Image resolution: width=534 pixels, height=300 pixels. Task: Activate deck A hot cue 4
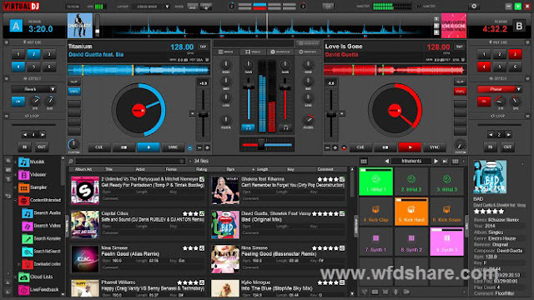tap(18, 67)
